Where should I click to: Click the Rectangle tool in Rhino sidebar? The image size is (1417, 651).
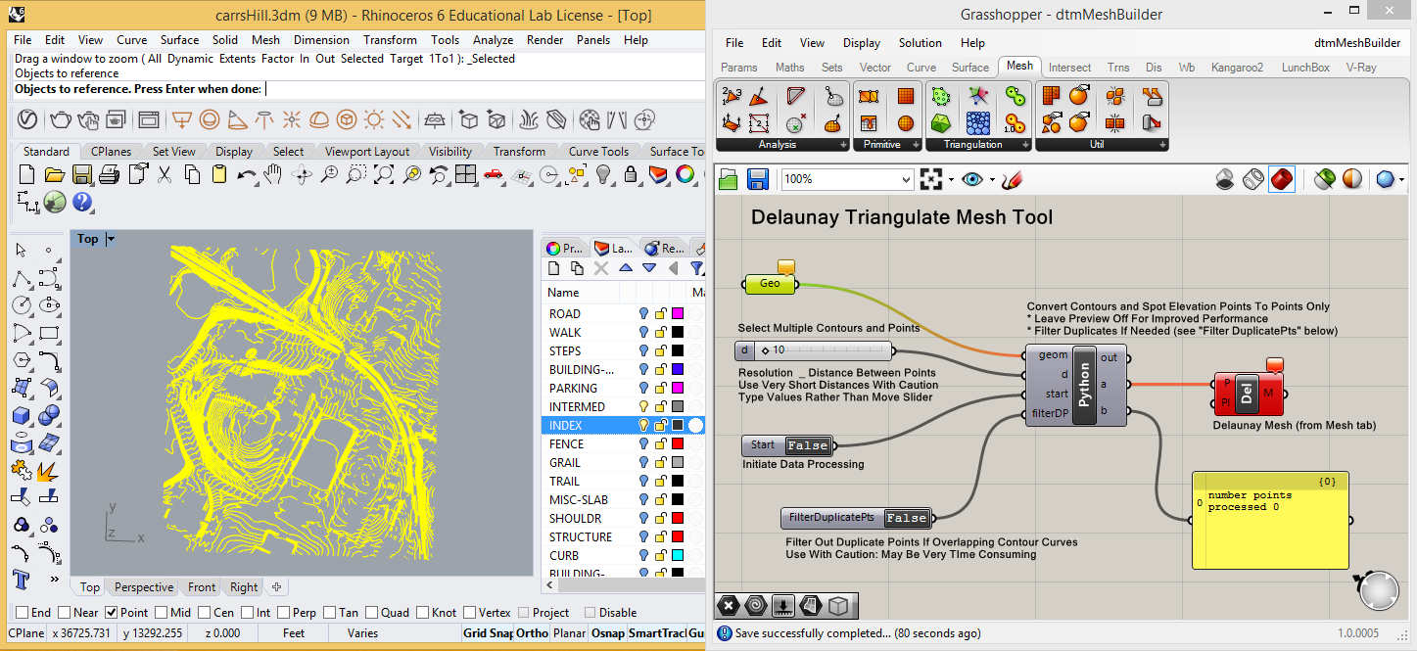pos(49,334)
